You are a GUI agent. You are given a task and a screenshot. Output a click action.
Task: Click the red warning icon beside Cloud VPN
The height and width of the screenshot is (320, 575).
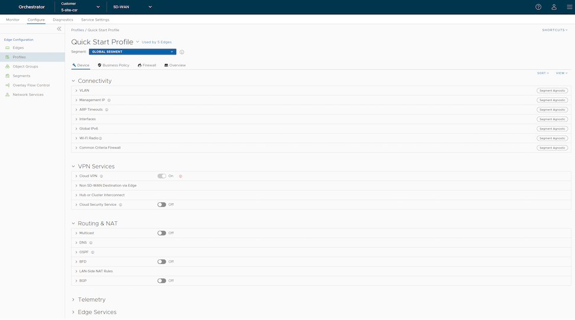coord(180,176)
